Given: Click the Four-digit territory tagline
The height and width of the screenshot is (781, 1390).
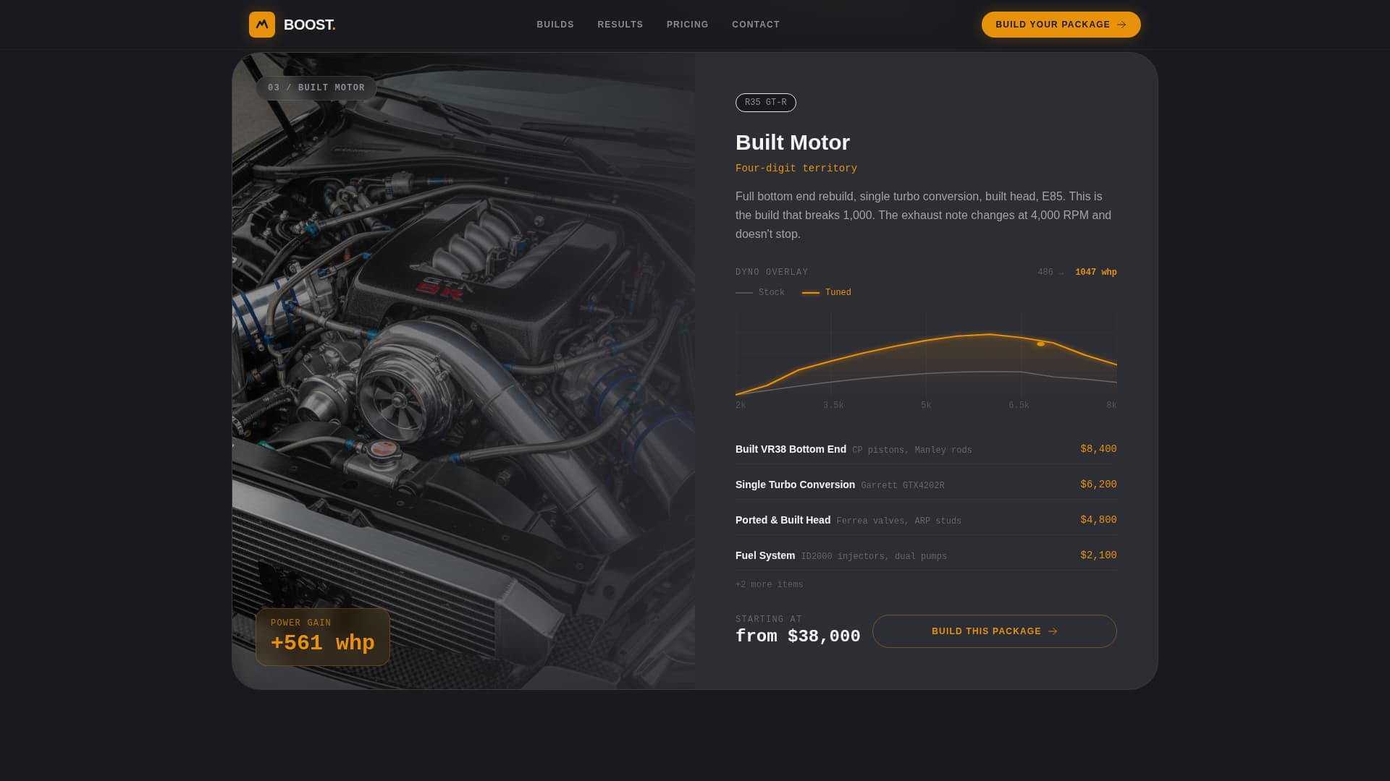Looking at the screenshot, I should [796, 168].
